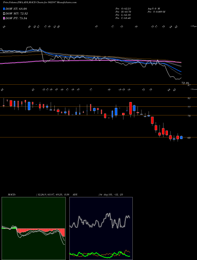197x260 pixels.
Task: Click inside the dark blue ADX chart panel
Action: click(101, 228)
